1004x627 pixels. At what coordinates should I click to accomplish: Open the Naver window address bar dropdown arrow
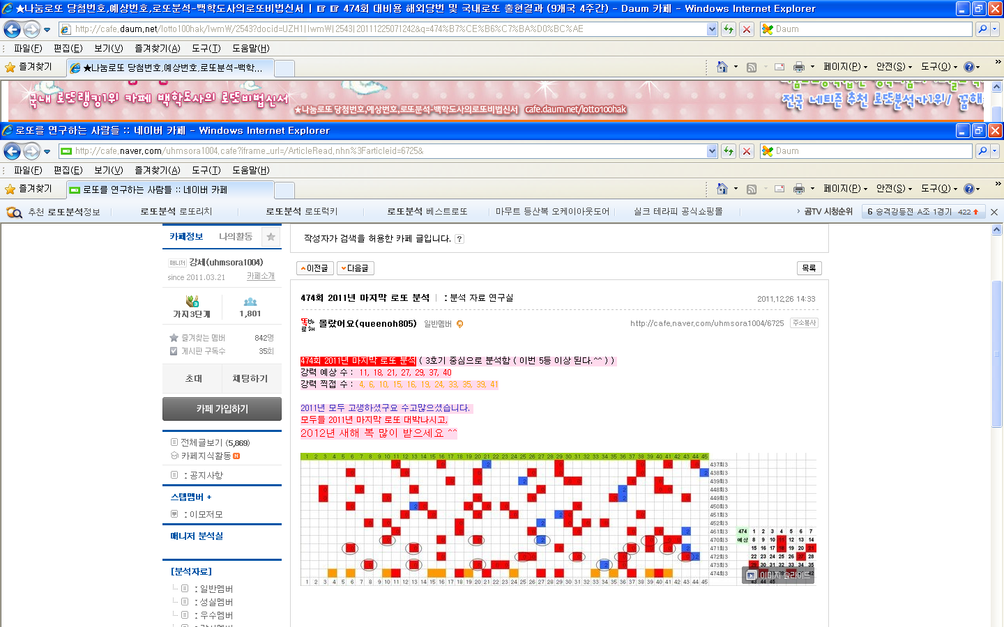point(712,151)
